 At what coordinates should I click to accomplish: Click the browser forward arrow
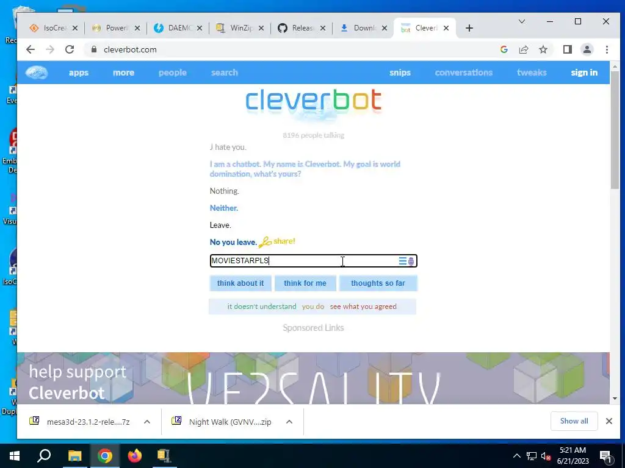(x=50, y=49)
